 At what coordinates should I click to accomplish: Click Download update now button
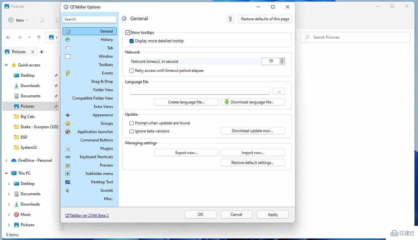pos(253,131)
